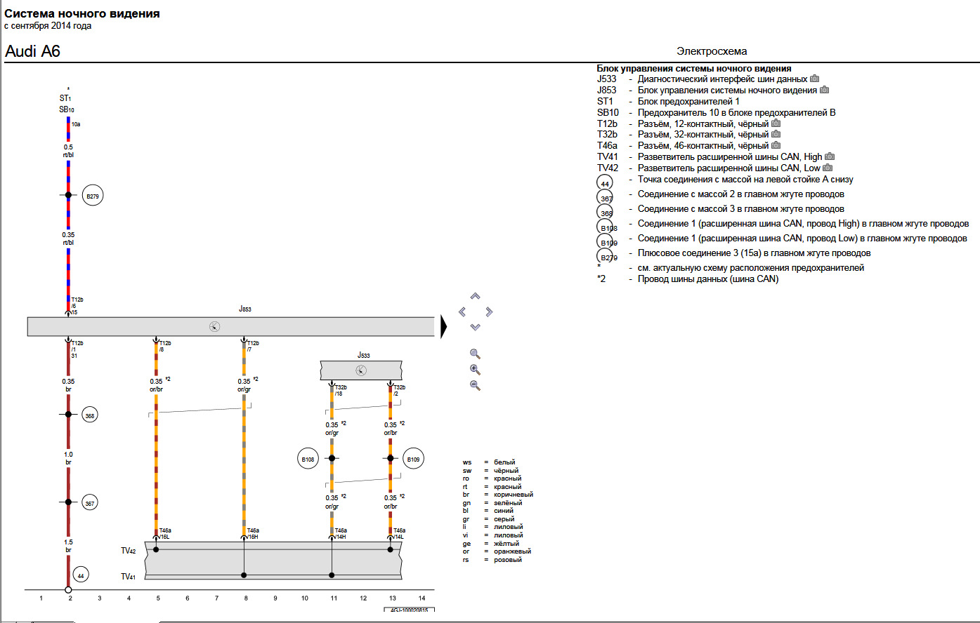
Task: Click legend entry 'Диагностический интерфейс шин данных'
Action: tap(722, 79)
